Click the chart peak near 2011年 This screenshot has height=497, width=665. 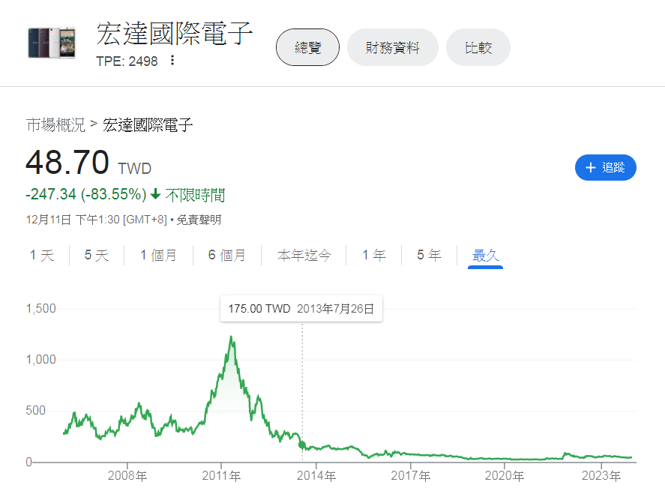tap(232, 337)
